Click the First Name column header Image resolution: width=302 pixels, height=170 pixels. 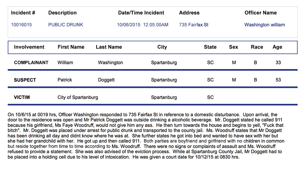[71, 47]
